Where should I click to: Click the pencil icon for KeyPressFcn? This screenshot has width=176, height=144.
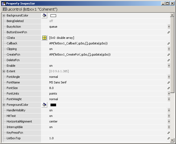tap(169, 133)
